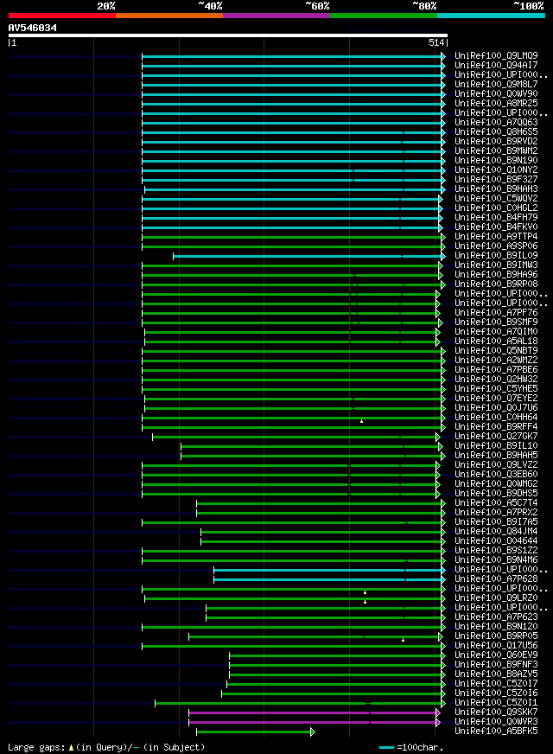The image size is (553, 754).
Task: Open hit UniRef100_Q17U56
Action: coord(496,645)
